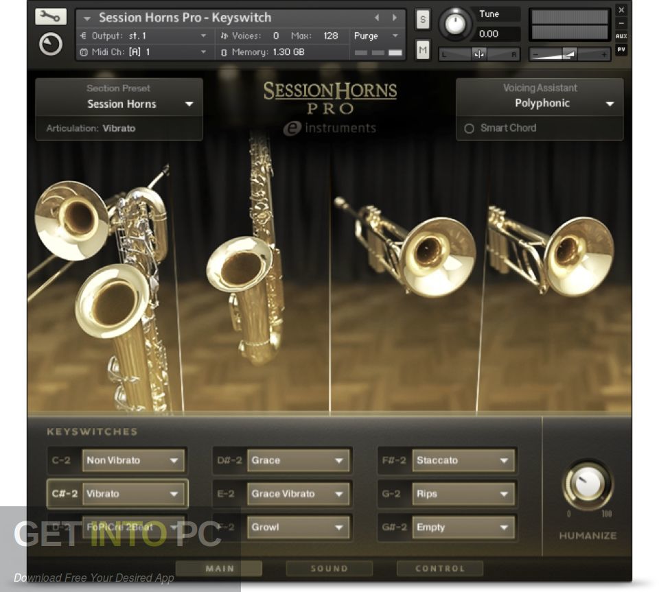Click the next instrument arrow in the header

[x=394, y=17]
